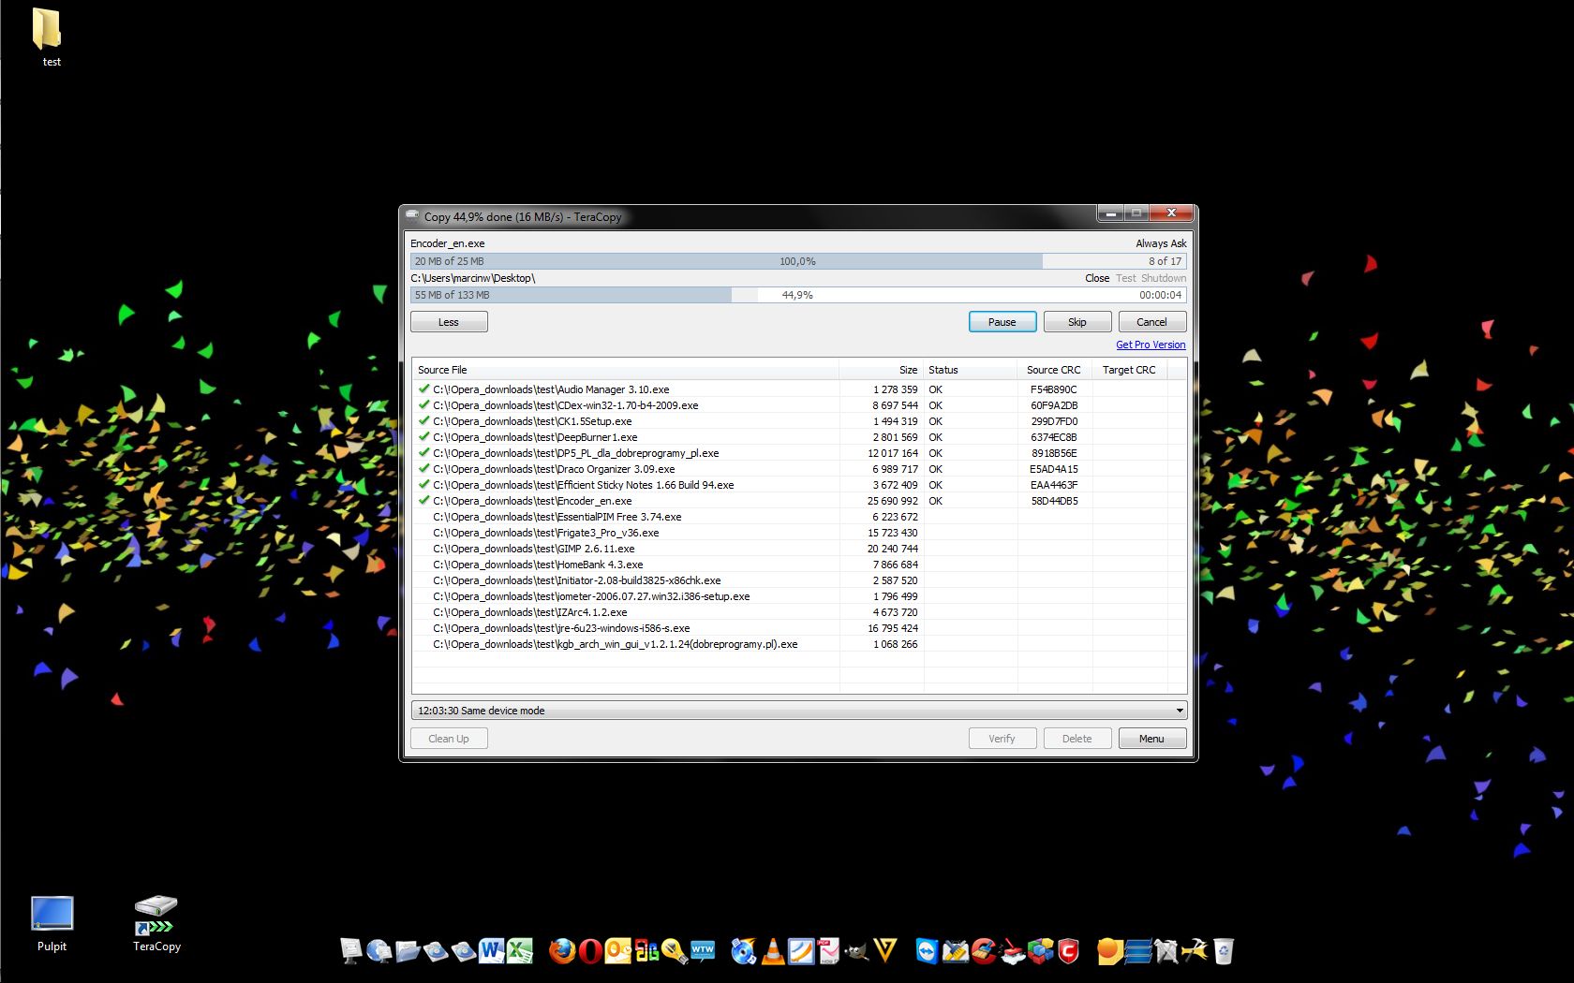Launch Outlook from the dock
Viewport: 1574px width, 983px height.
click(x=617, y=951)
